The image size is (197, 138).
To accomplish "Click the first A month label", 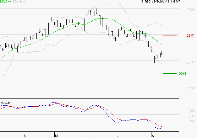I will click(25, 136).
